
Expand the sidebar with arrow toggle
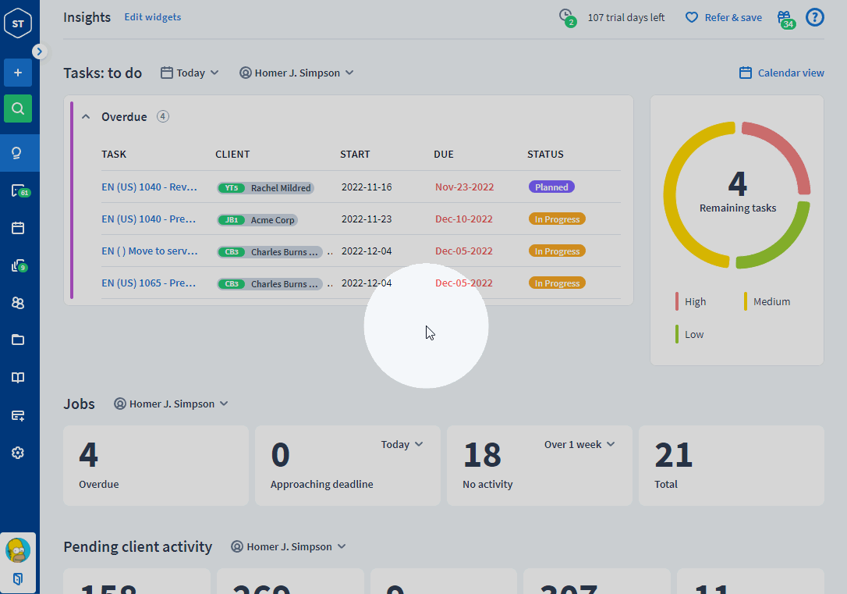(x=40, y=52)
